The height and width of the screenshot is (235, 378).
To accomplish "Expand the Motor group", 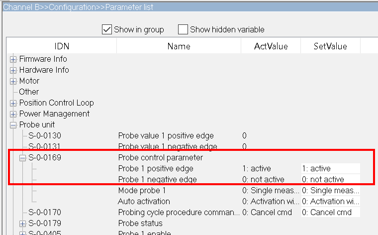I will point(13,81).
